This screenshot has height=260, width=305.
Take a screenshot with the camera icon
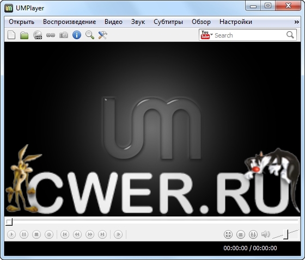pyautogui.click(x=64, y=35)
